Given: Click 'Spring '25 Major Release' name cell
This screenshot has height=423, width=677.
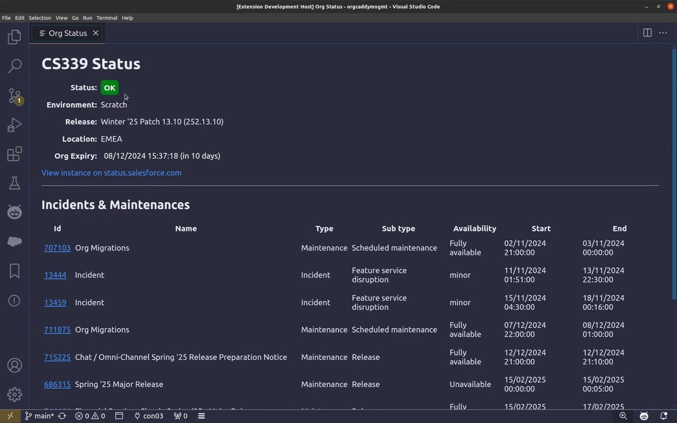Looking at the screenshot, I should [119, 384].
